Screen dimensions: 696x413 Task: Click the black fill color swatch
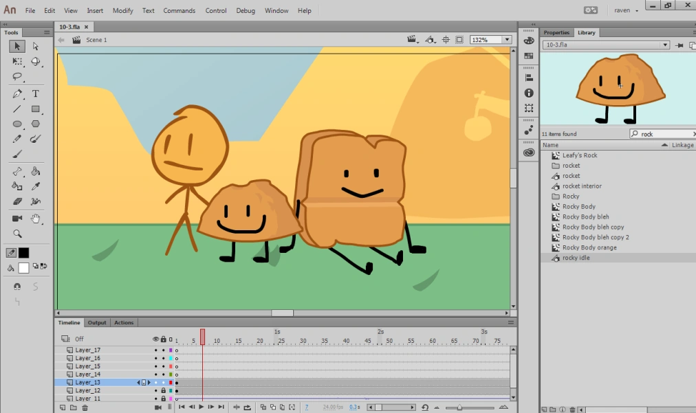[23, 252]
